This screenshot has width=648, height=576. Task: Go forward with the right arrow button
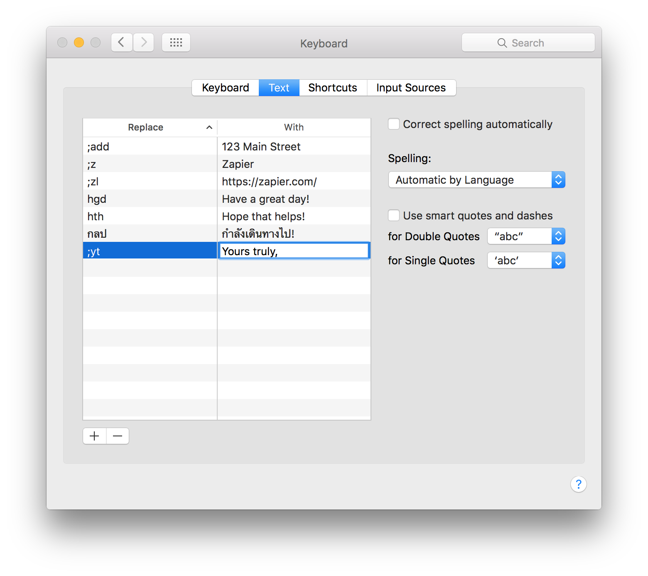144,42
